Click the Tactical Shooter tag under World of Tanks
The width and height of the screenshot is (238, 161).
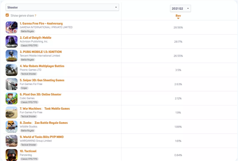click(29, 145)
